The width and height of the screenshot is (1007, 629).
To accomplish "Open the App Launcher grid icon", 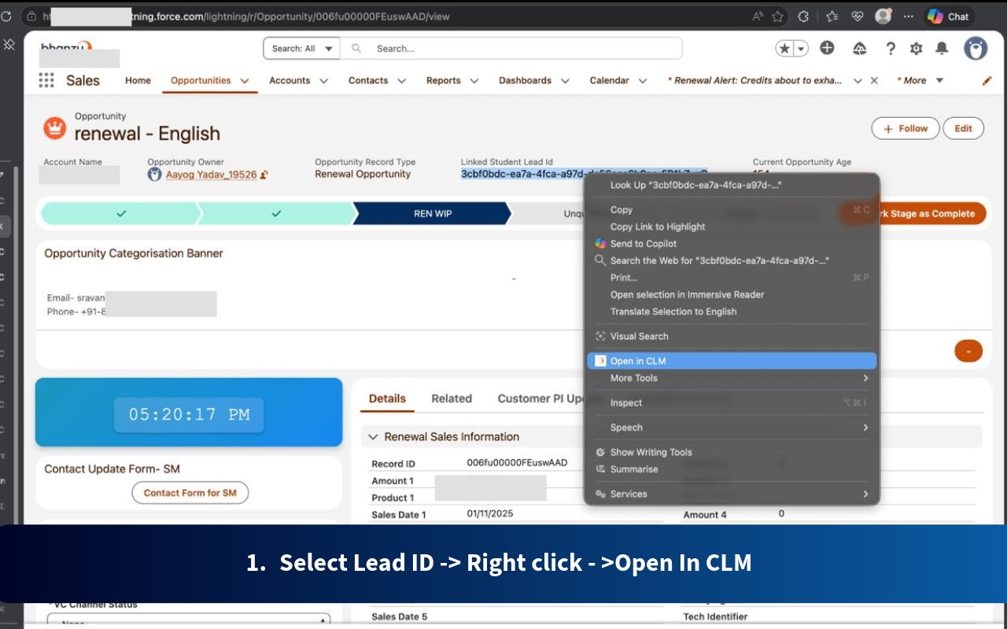I will 46,80.
